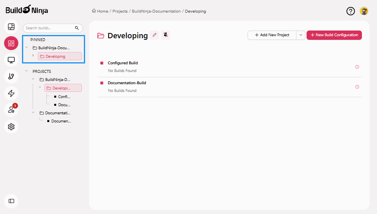Select Developi... in Projects tree
Image resolution: width=377 pixels, height=214 pixels.
[63, 88]
